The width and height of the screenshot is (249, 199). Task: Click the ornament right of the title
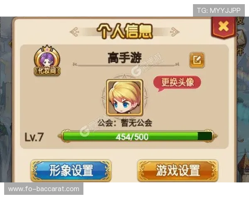[x=175, y=32]
